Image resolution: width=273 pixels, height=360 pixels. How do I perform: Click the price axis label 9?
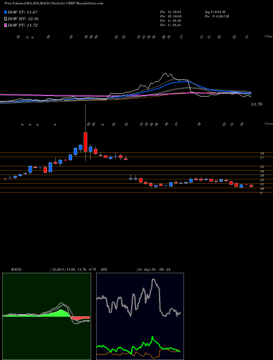pyautogui.click(x=261, y=193)
